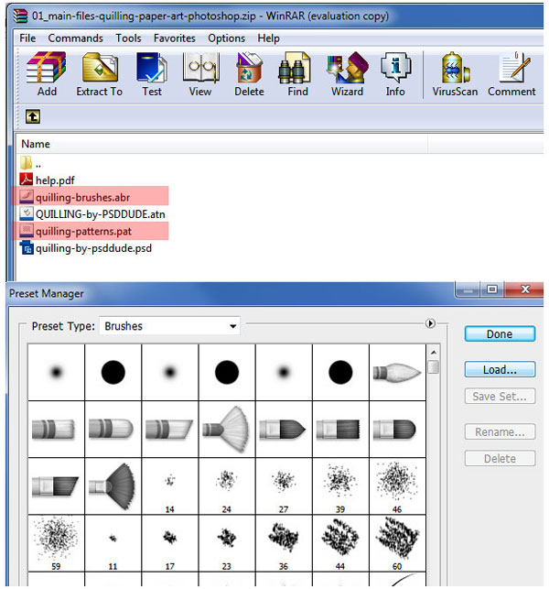This screenshot has width=549, height=589.
Task: Click the Name column header
Action: [x=36, y=144]
